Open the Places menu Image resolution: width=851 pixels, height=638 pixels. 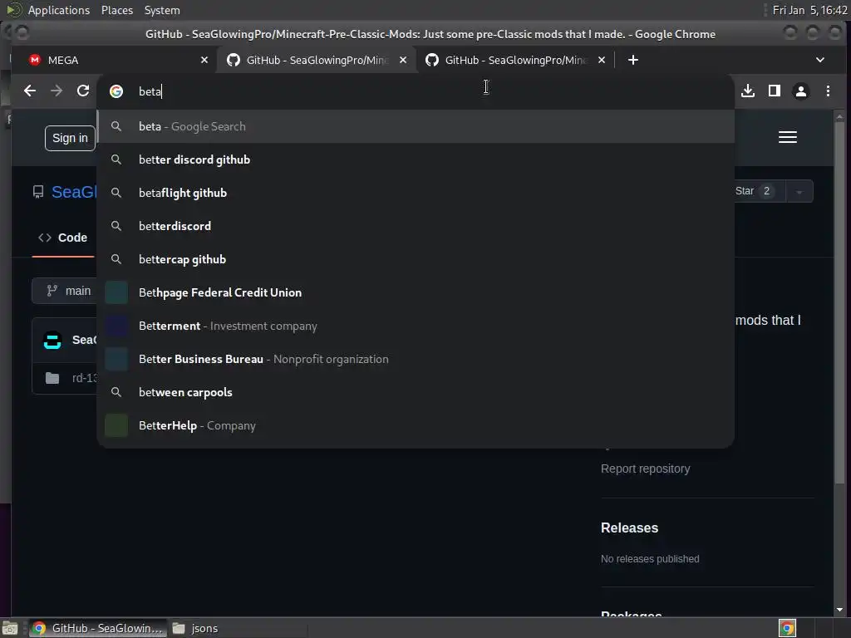tap(117, 10)
